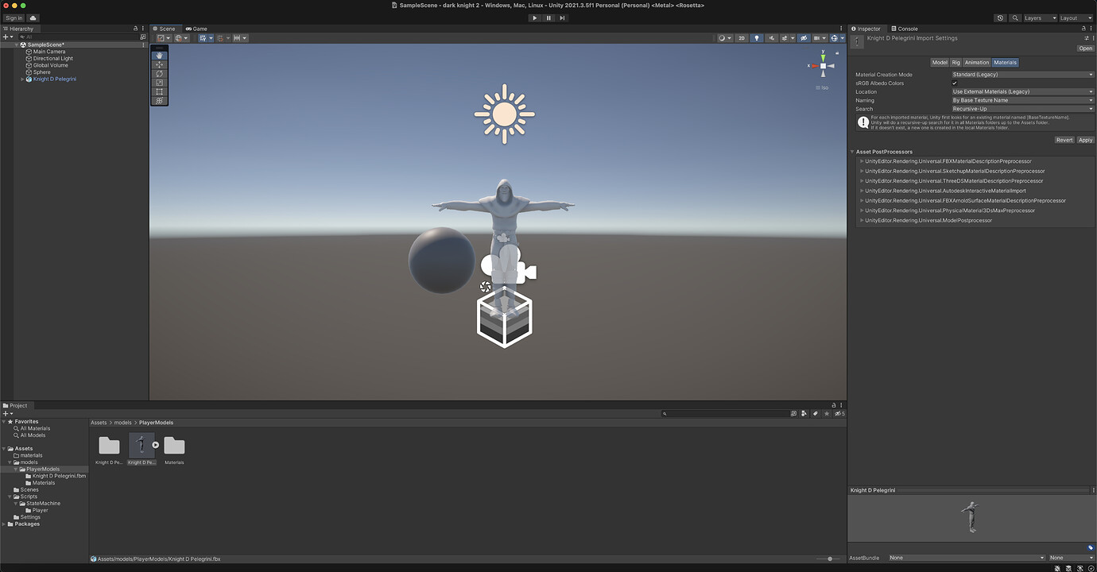Open the Rig tab in import settings
This screenshot has height=572, width=1097.
(956, 62)
